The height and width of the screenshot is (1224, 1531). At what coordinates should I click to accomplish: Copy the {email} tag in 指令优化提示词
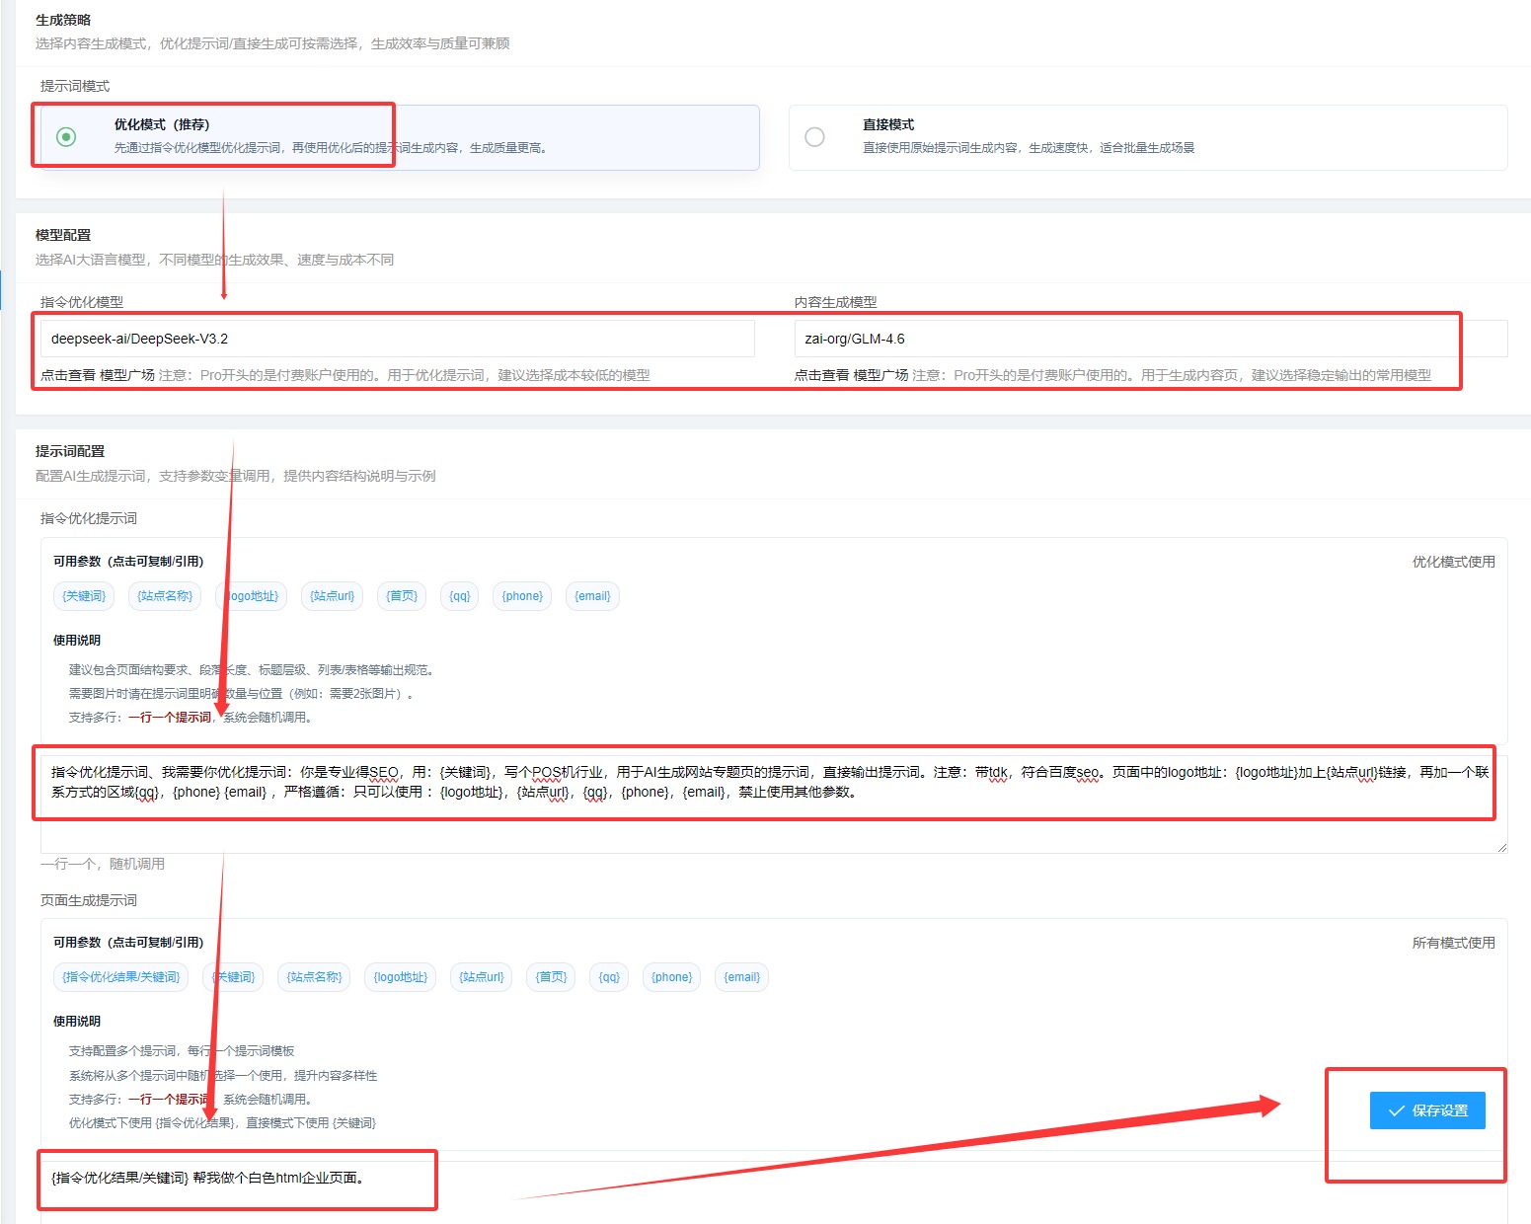pos(592,596)
